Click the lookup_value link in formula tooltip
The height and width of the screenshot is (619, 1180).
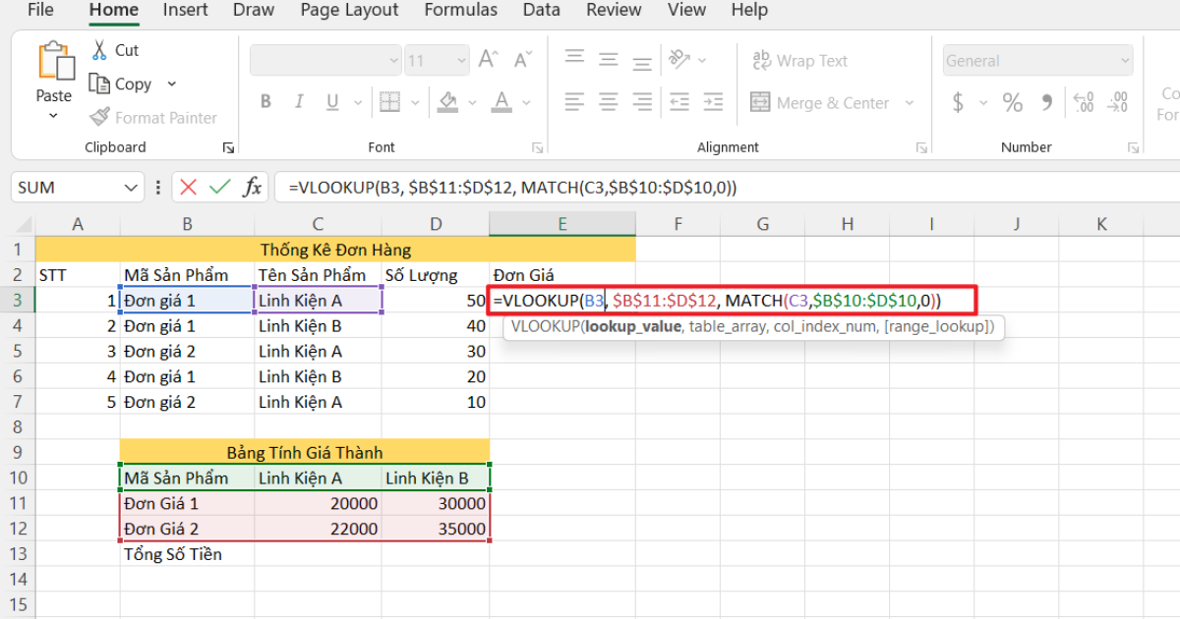[x=632, y=326]
